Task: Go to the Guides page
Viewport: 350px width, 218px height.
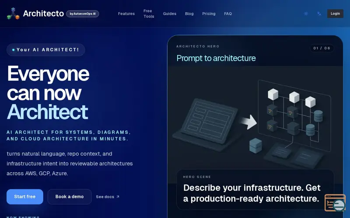Action: click(170, 14)
